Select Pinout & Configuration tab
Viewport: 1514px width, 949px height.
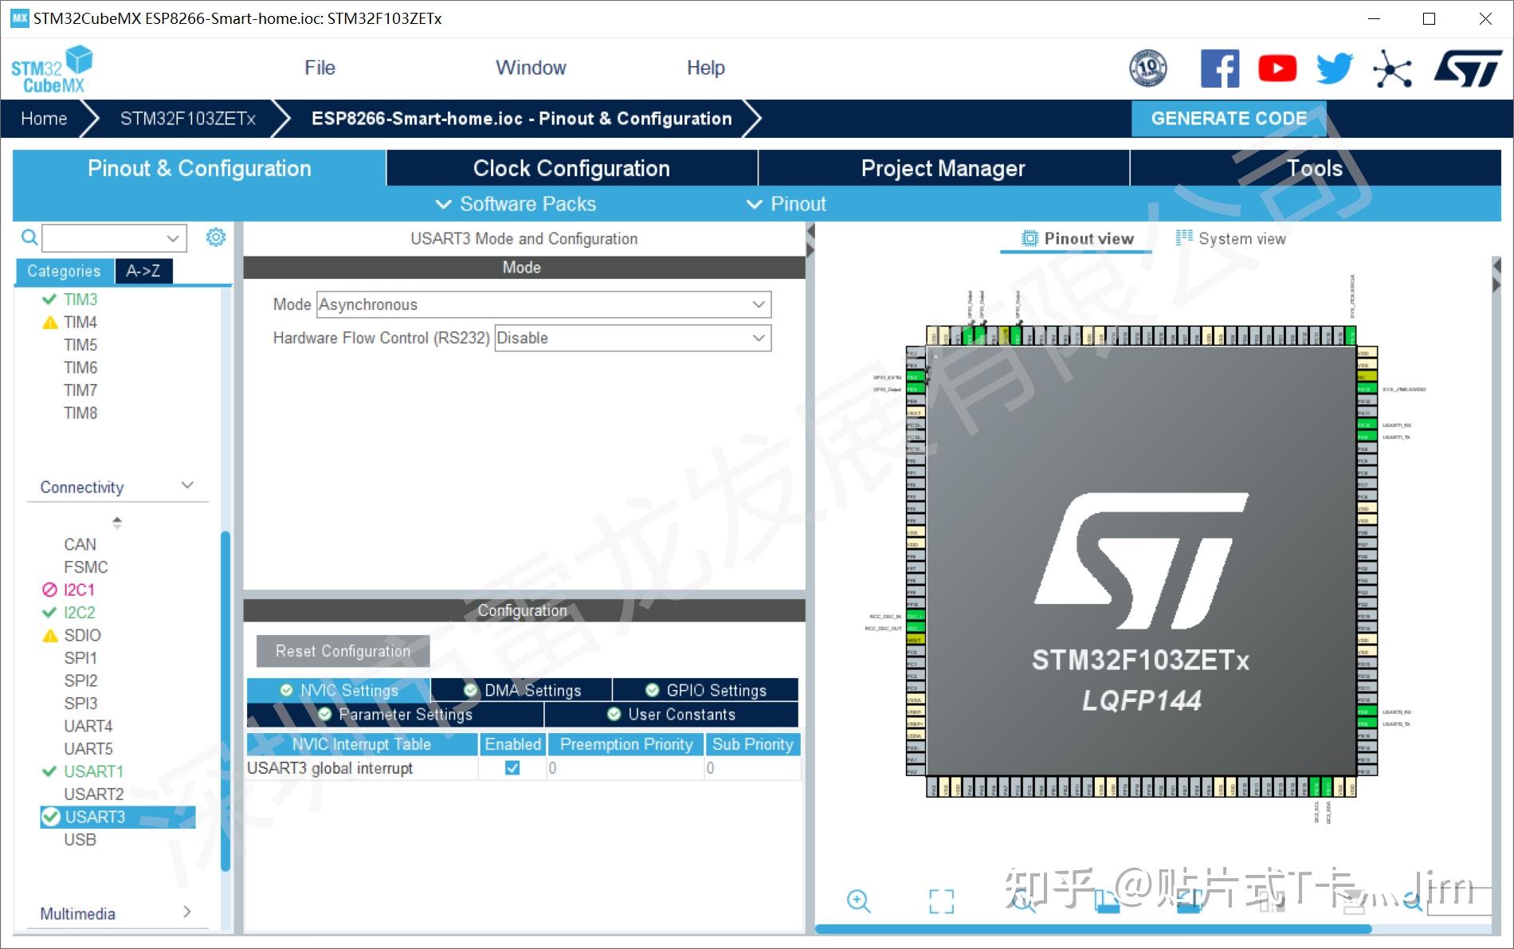tap(199, 168)
